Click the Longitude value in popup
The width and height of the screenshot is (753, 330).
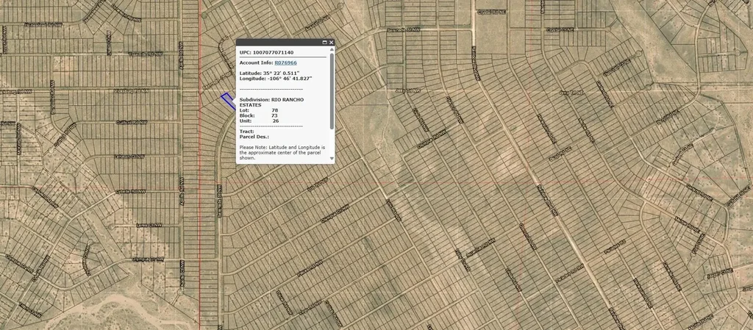287,78
